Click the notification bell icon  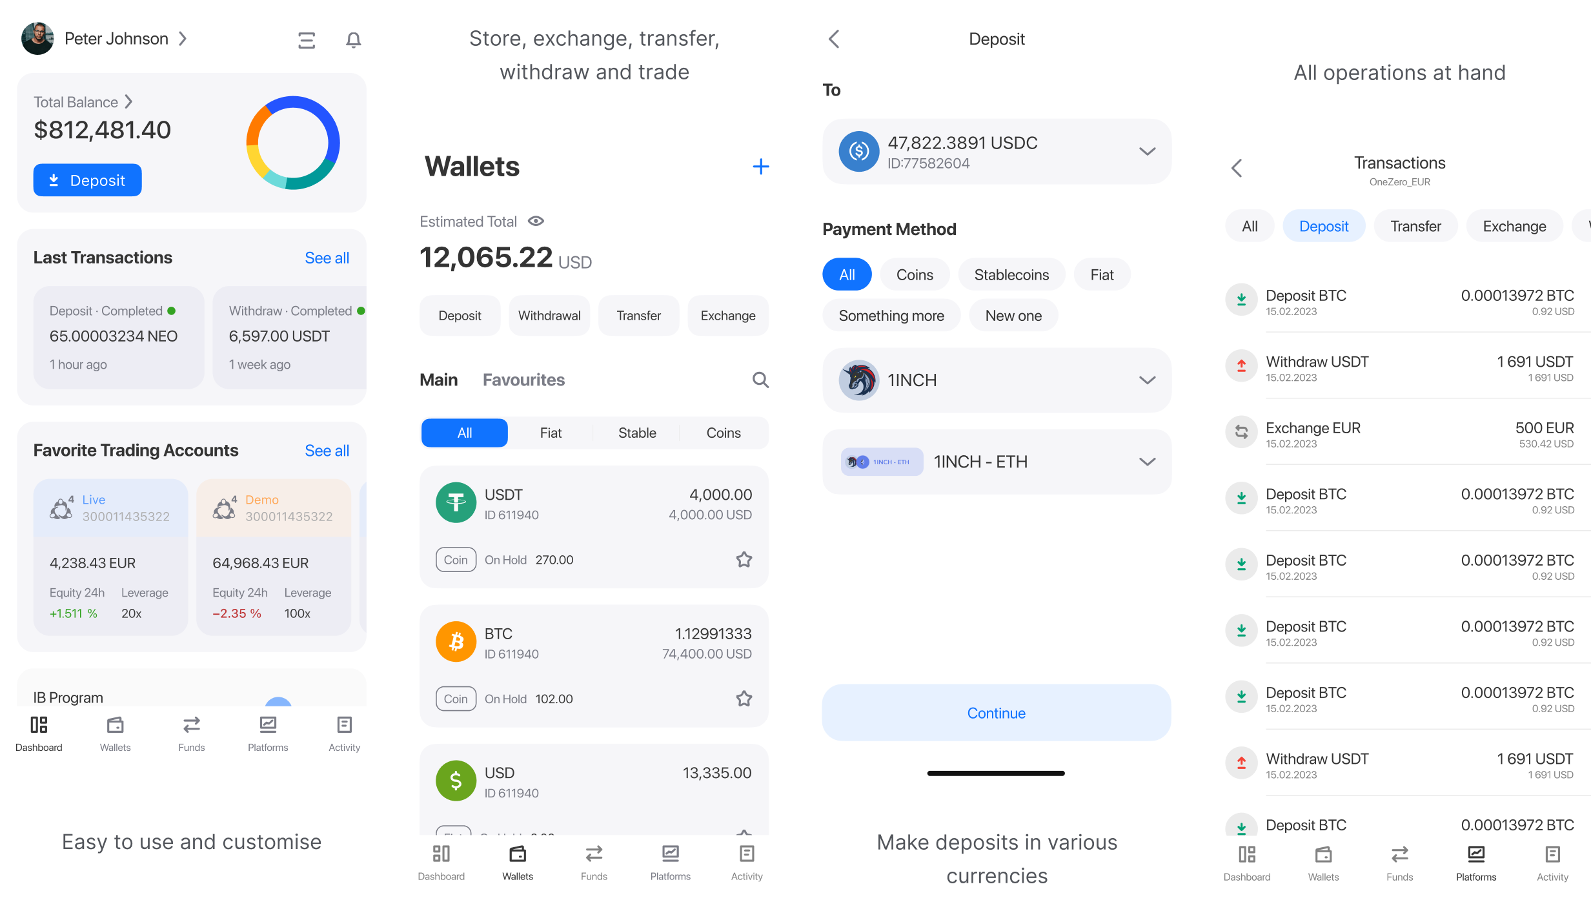click(354, 39)
